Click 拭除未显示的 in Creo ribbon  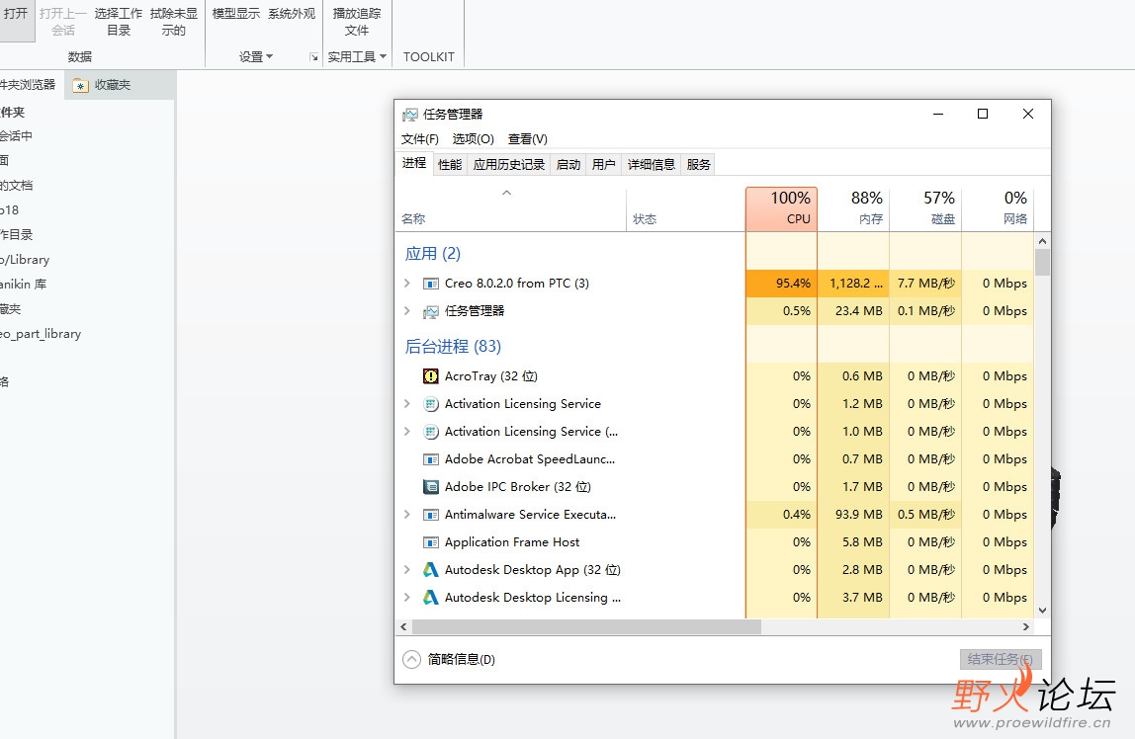[x=174, y=22]
